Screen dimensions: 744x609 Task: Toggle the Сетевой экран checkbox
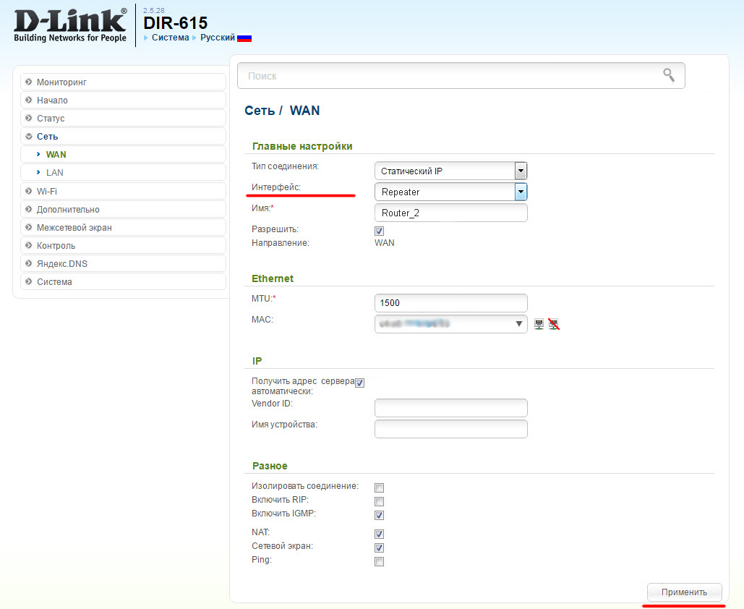click(379, 548)
